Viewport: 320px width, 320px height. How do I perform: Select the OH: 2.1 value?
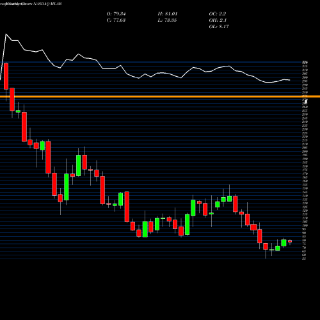click(218, 20)
